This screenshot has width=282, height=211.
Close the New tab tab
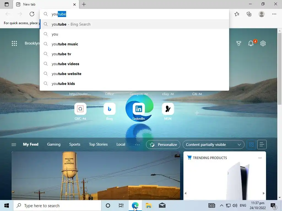pos(74,4)
